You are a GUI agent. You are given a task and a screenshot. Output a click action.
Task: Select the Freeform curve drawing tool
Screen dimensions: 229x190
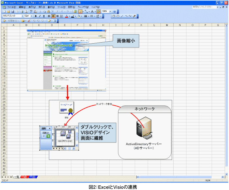[x=130, y=16]
